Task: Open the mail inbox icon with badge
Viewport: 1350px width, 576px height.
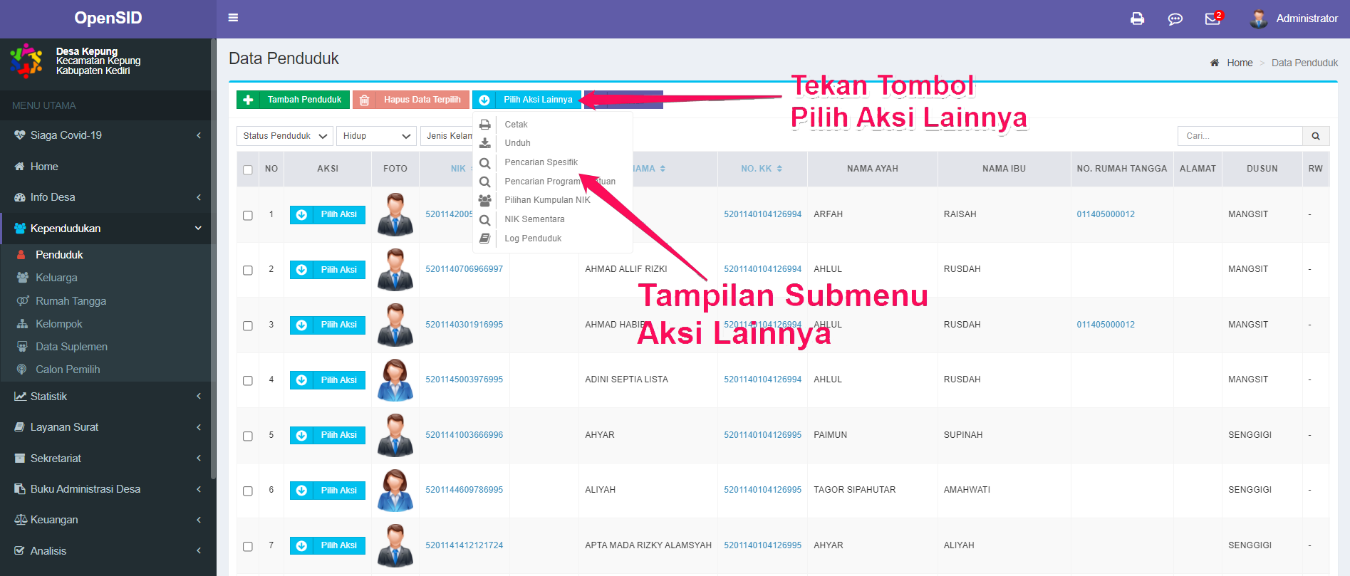Action: pyautogui.click(x=1213, y=18)
